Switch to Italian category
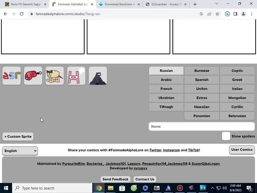This screenshot has height=193, width=257. tap(237, 89)
